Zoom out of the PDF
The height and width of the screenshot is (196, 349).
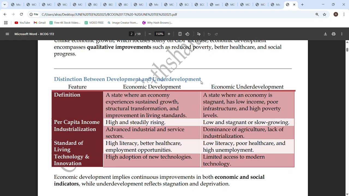pos(150,34)
